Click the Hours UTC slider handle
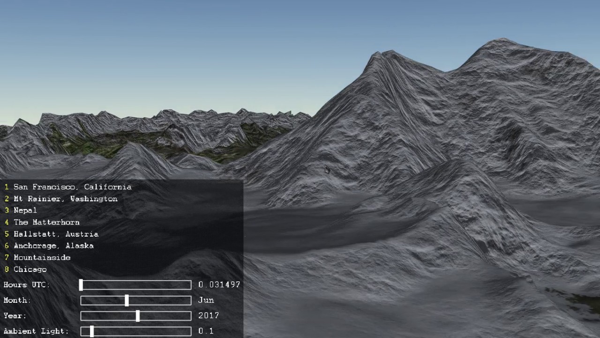The width and height of the screenshot is (600, 338). (x=81, y=284)
